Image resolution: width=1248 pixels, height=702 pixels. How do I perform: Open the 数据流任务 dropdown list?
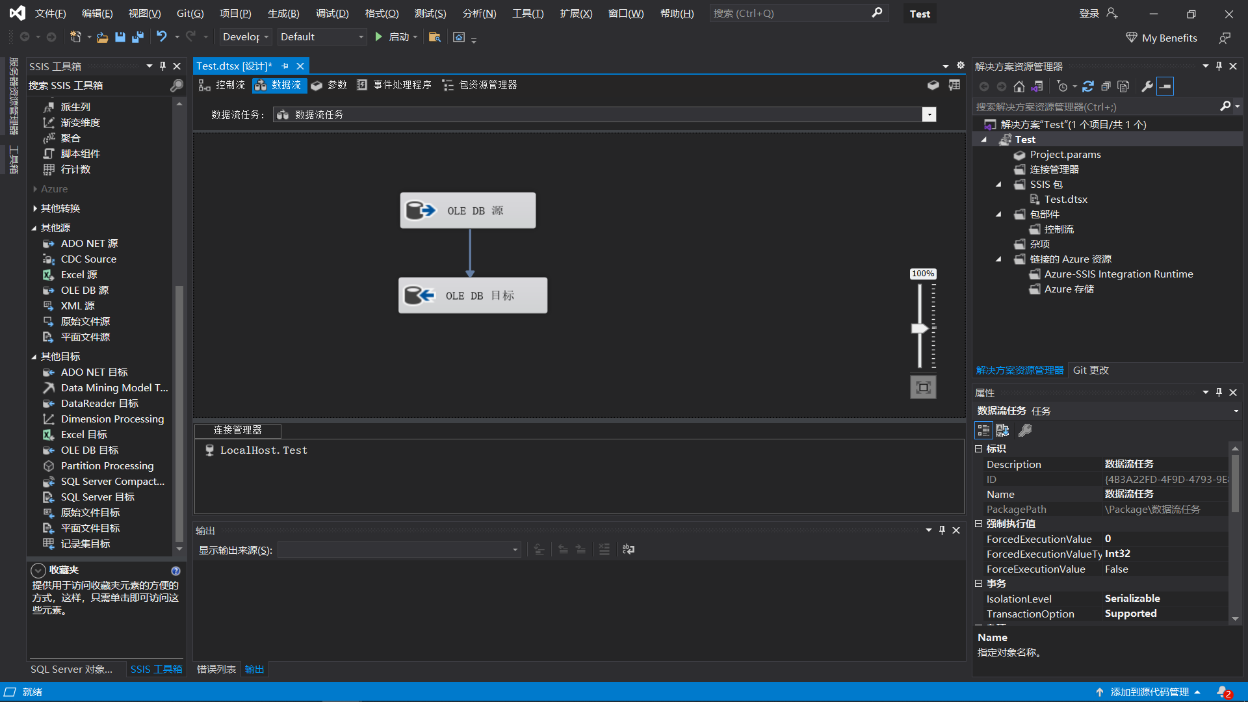tap(929, 115)
